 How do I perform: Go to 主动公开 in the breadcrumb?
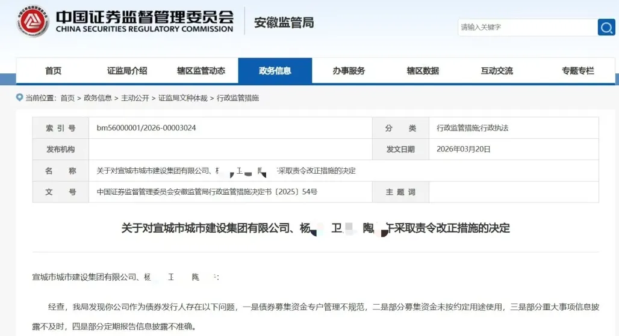(x=135, y=98)
